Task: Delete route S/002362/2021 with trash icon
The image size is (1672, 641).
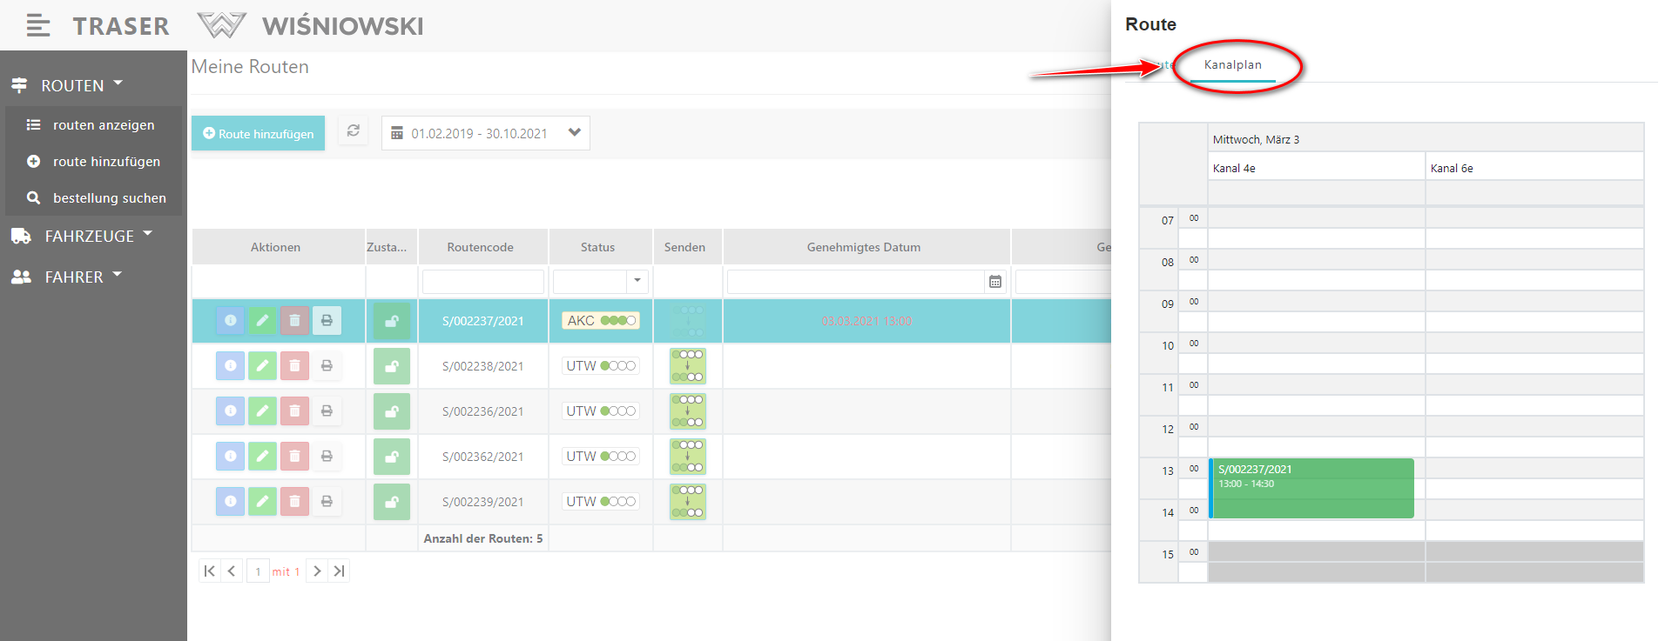Action: pyautogui.click(x=294, y=457)
